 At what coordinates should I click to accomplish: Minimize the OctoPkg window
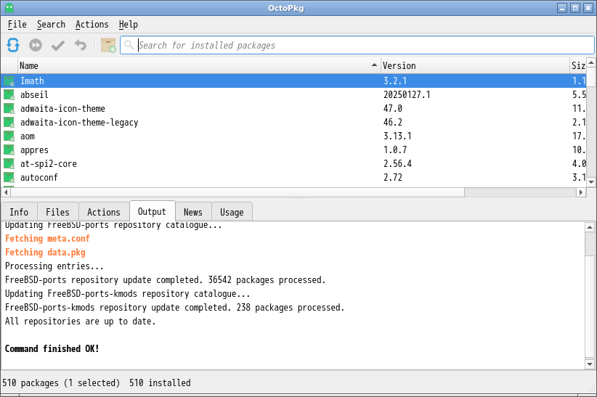562,7
